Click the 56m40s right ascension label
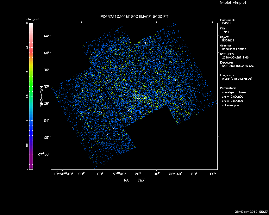Screen dimensions: 269x215 click(176, 174)
